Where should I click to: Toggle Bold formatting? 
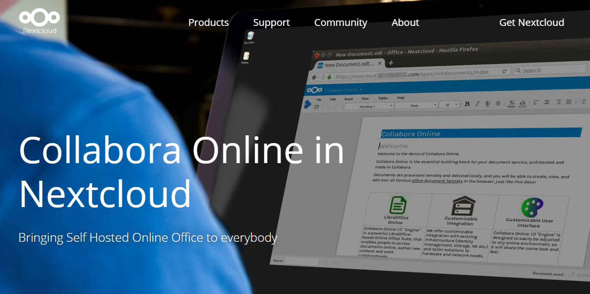[467, 104]
